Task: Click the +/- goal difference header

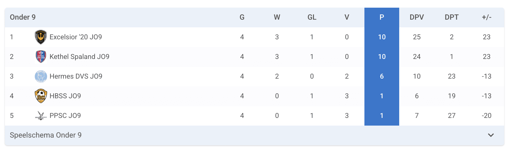Action: (x=487, y=17)
